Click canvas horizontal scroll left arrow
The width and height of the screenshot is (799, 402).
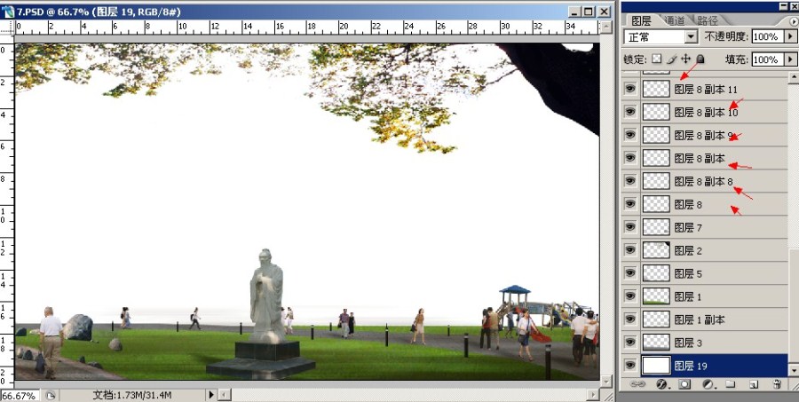click(225, 395)
